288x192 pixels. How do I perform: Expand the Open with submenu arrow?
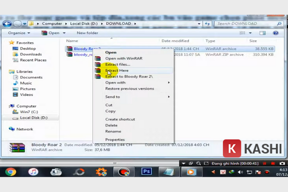pyautogui.click(x=168, y=83)
